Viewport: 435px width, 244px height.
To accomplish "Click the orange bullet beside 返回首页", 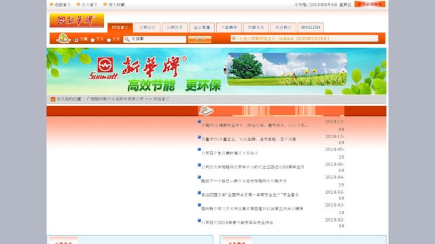I will click(x=52, y=5).
